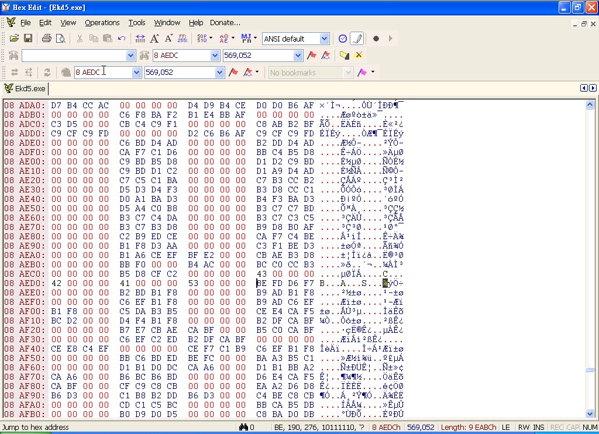
Task: Open decimal address 569,052 dropdown in second row
Action: (x=298, y=56)
